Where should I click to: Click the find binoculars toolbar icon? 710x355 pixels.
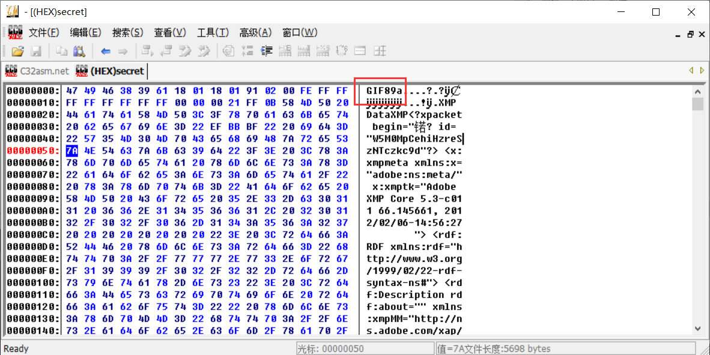pyautogui.click(x=79, y=51)
